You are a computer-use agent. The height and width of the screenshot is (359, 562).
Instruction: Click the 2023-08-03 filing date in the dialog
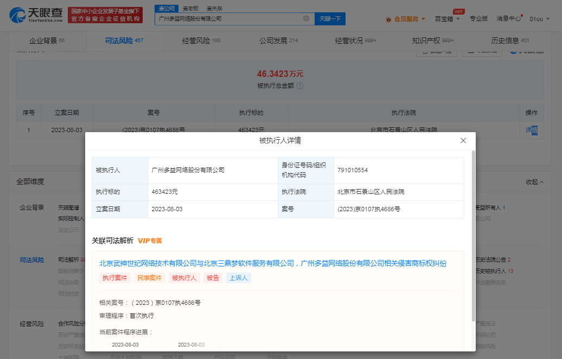[x=167, y=209]
